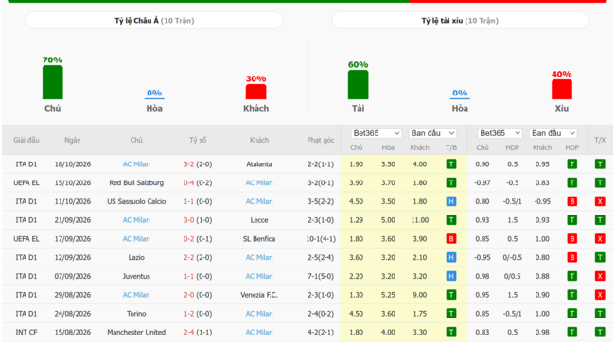Click the 18/10/2026 date cell
This screenshot has width=615, height=344.
coord(73,164)
